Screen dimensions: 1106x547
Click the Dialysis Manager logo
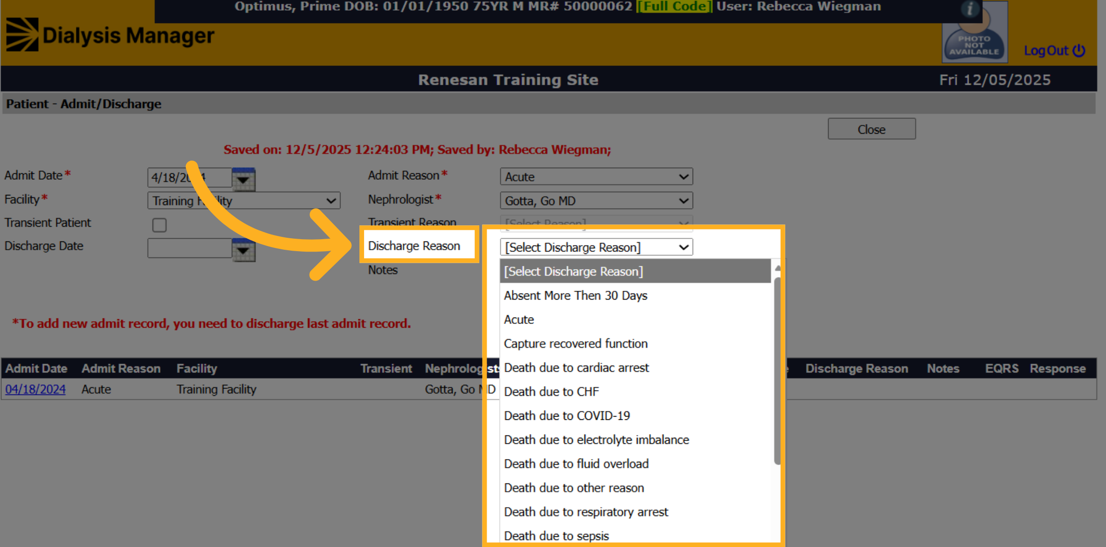coord(110,35)
